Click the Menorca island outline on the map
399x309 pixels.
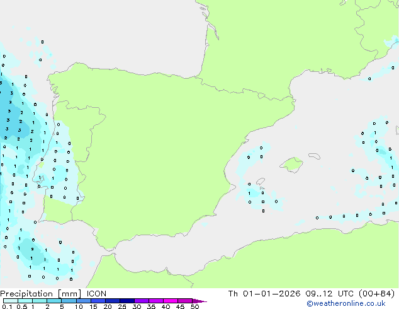[x=315, y=156]
